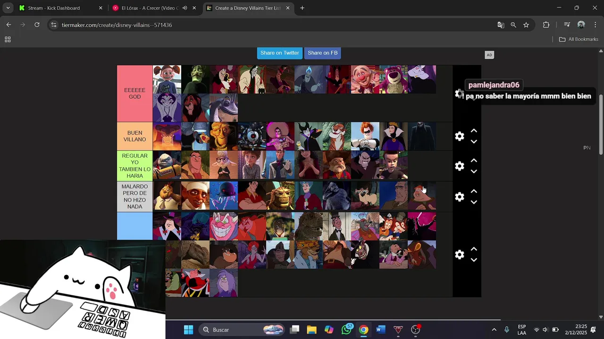The width and height of the screenshot is (604, 339).
Task: Open settings gear for BUEN VILLANO row
Action: click(x=459, y=136)
